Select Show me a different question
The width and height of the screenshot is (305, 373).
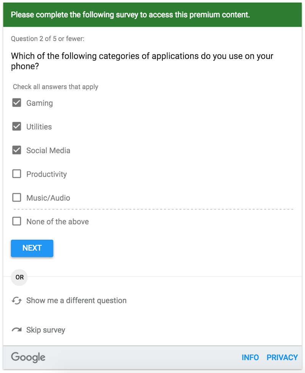76,300
